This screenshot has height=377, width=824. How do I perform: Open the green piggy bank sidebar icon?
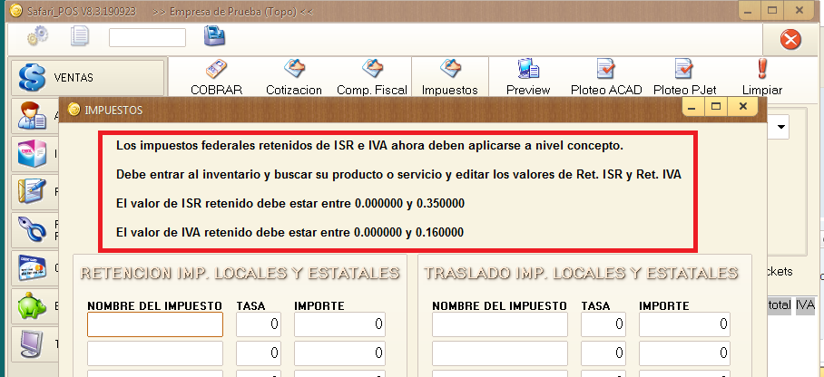(33, 305)
